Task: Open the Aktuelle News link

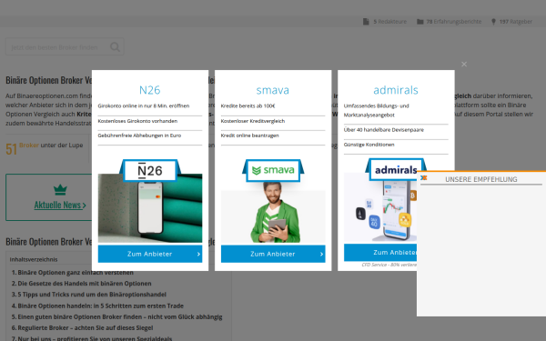Action: pos(60,205)
